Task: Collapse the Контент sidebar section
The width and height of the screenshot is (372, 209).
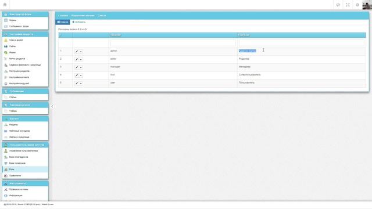Action: point(25,118)
